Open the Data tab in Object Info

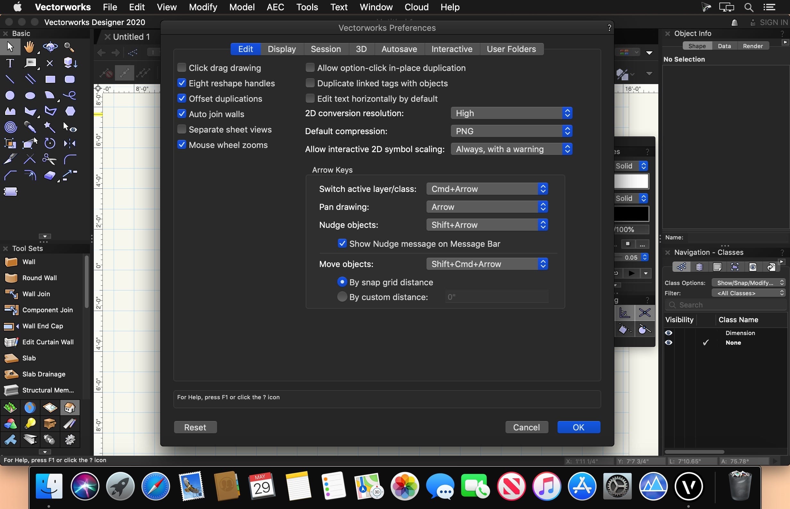pos(724,46)
